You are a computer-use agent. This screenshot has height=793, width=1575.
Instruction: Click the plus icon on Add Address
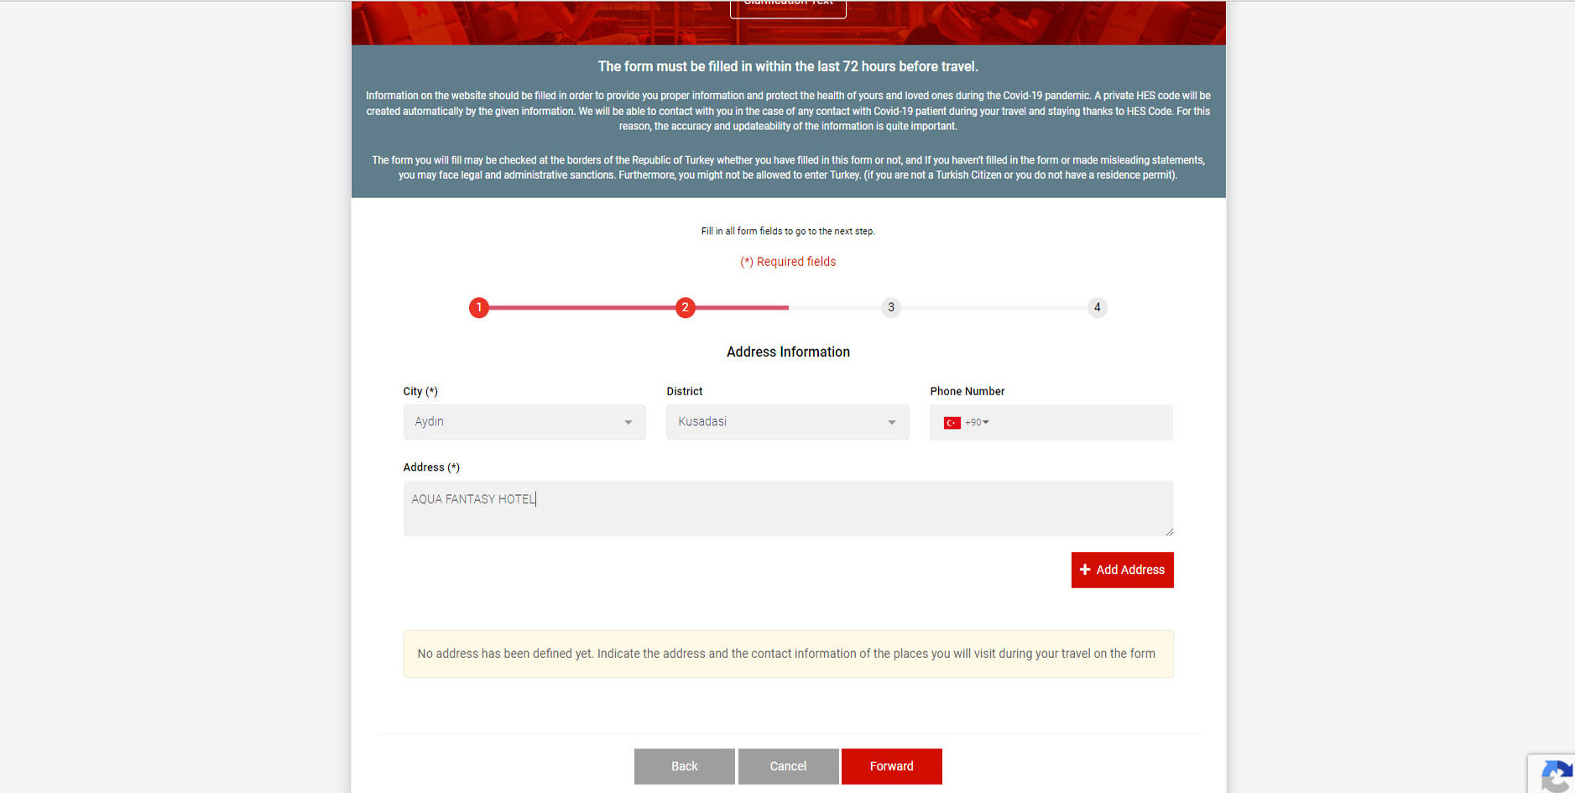coord(1085,570)
